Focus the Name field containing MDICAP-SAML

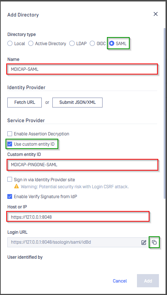(82, 69)
